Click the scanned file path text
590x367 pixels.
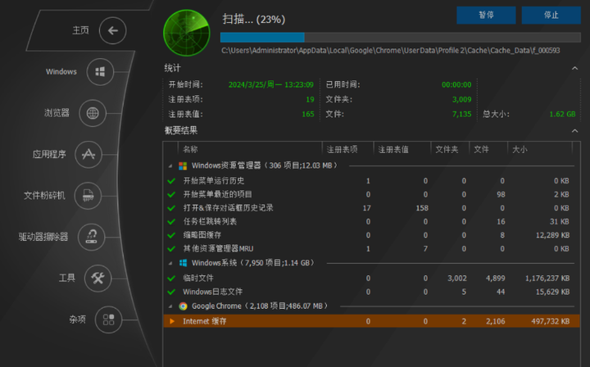tap(391, 51)
